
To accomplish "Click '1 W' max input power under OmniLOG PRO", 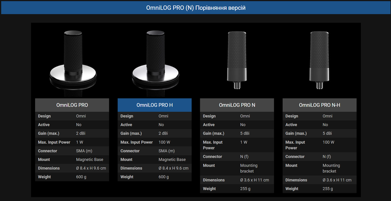I will point(79,142).
